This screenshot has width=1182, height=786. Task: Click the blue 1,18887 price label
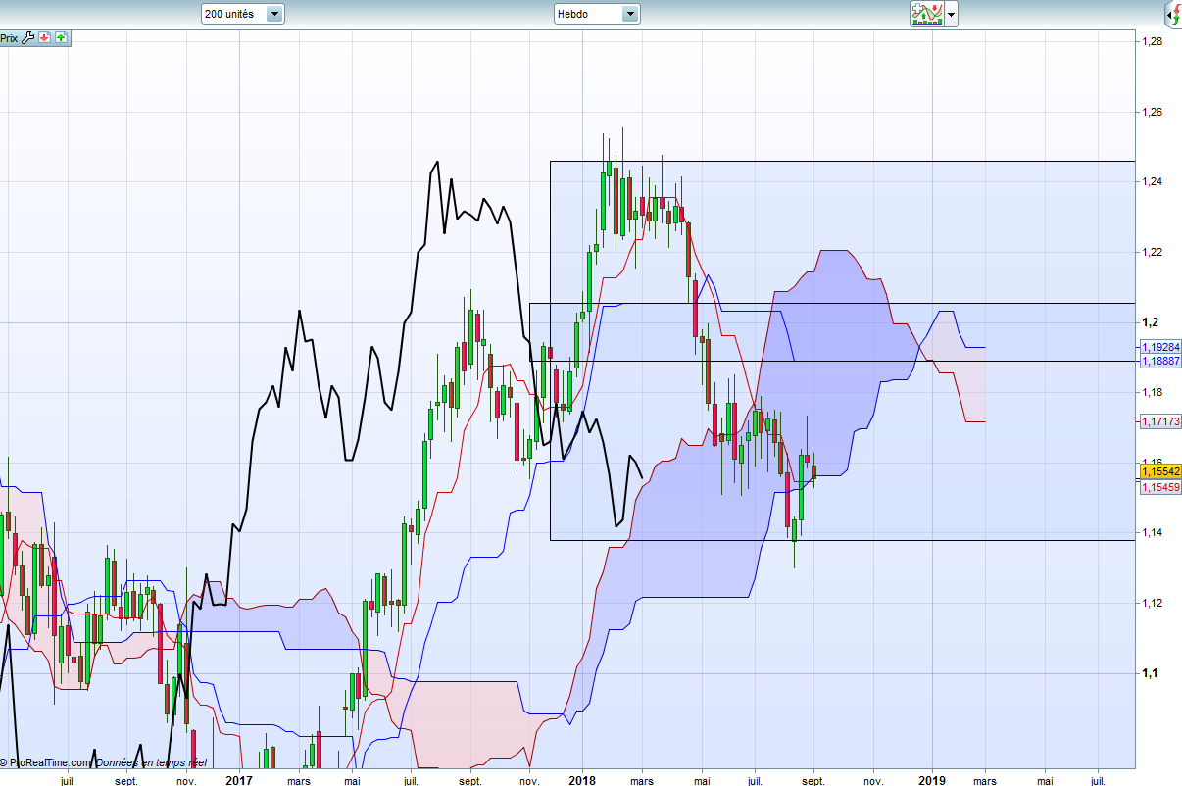[1159, 361]
